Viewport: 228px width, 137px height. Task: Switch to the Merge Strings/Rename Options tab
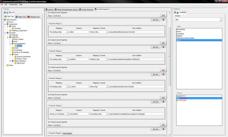pyautogui.click(x=66, y=10)
